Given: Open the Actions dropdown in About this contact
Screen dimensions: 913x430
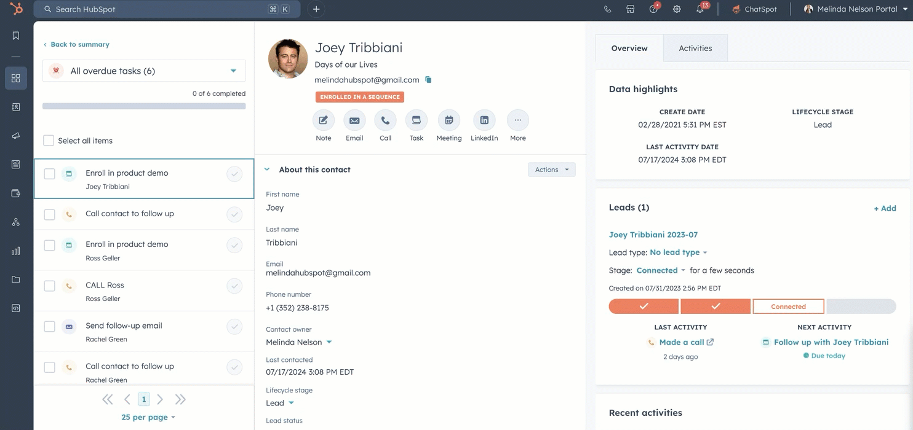Looking at the screenshot, I should (x=552, y=170).
